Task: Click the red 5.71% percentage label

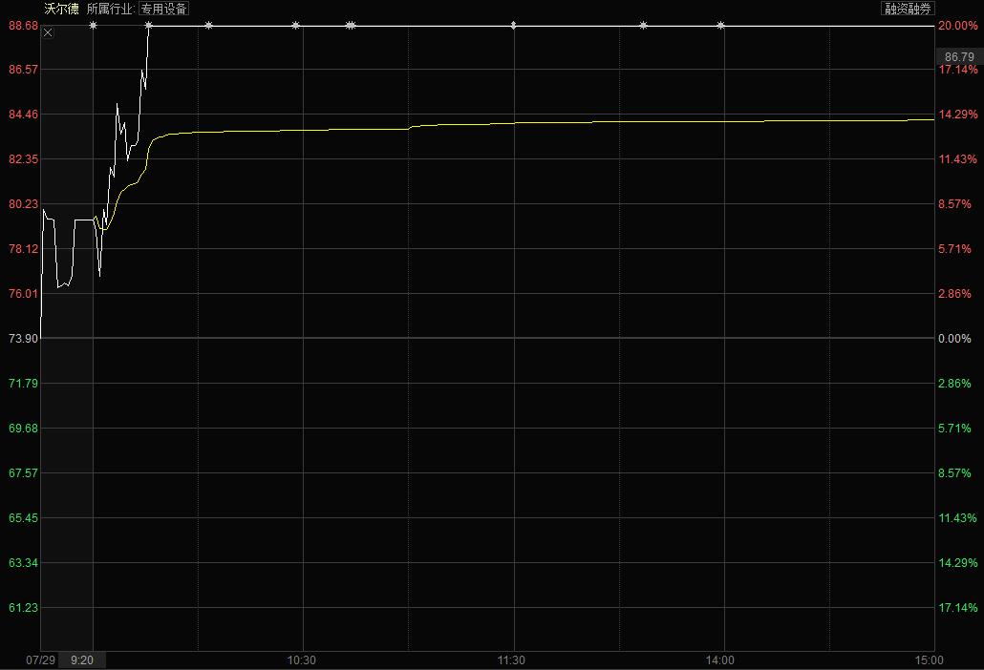Action: (954, 249)
